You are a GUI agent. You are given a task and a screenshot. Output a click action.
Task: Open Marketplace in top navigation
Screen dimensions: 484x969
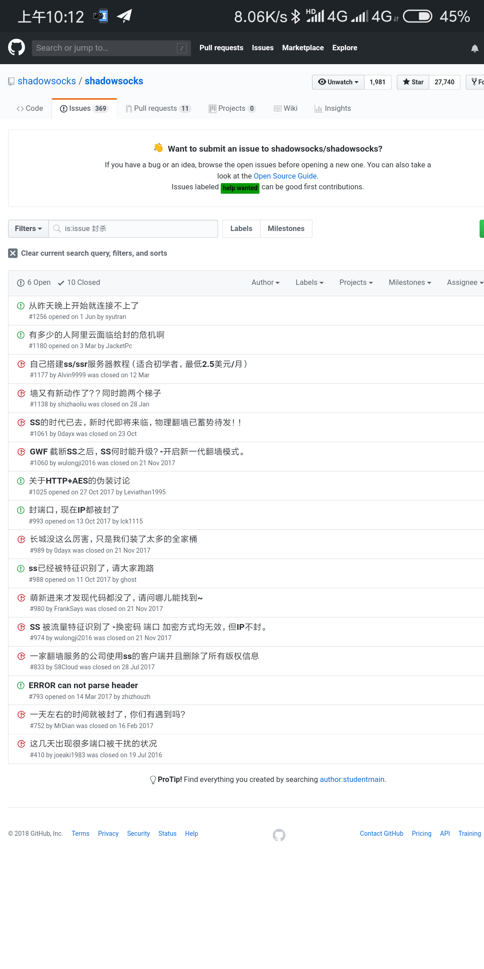(303, 48)
